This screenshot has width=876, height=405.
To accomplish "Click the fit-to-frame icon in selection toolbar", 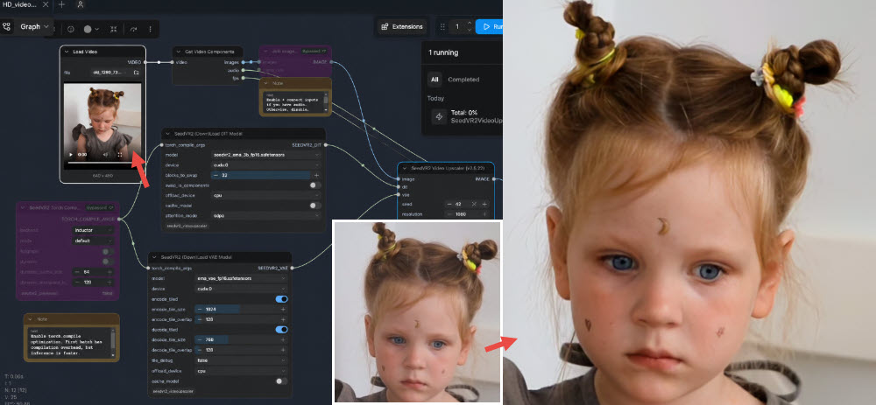I will click(x=113, y=29).
